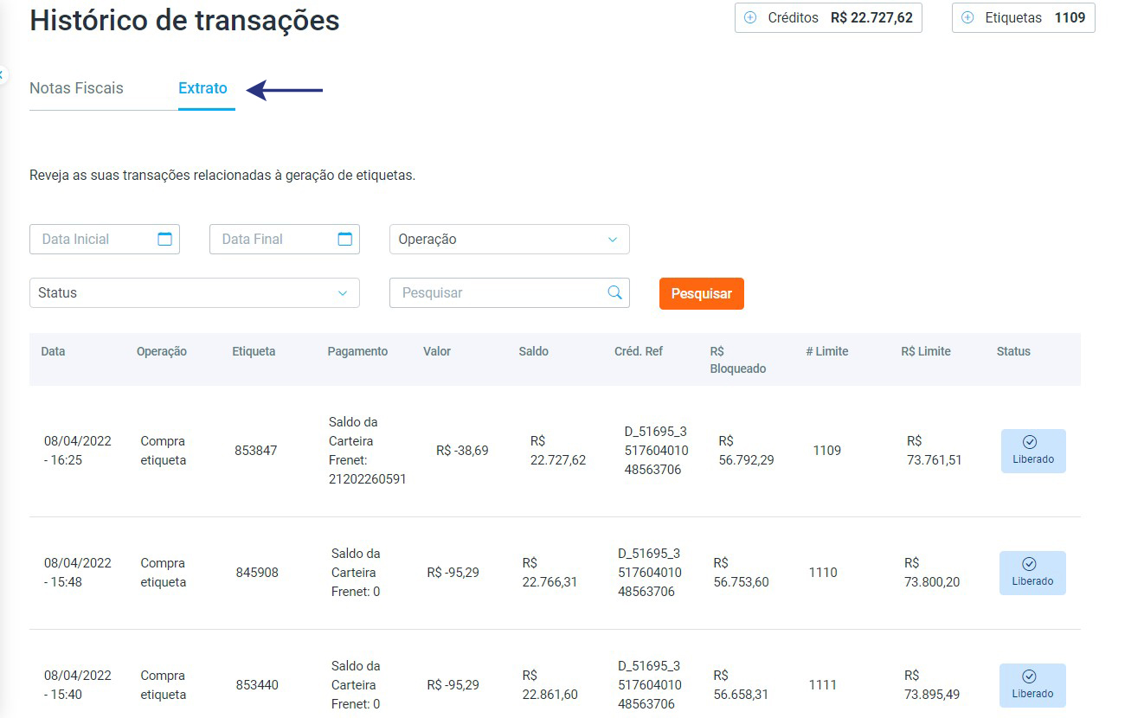Click Liberado check icon for label 853440

tap(1029, 676)
